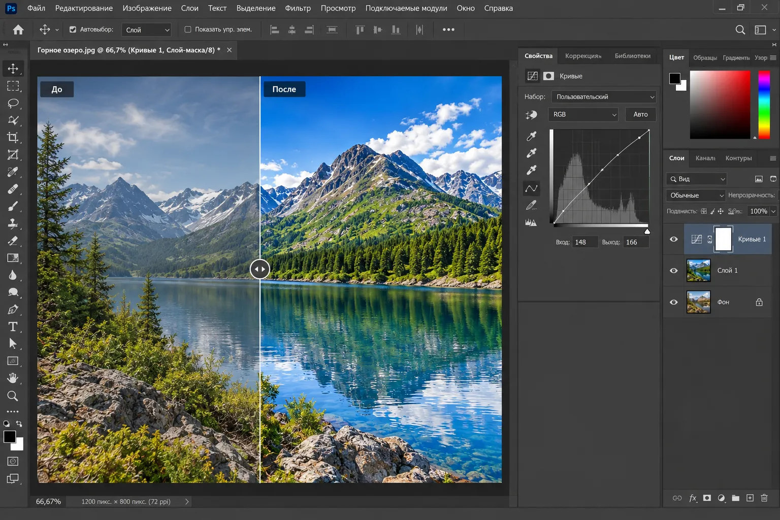Select the Zoom tool in the left toolbar
This screenshot has width=780, height=520.
coord(13,396)
